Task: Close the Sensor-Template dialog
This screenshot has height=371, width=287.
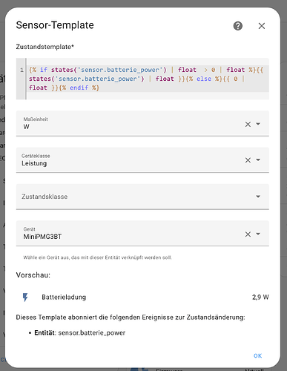Action: 262,26
